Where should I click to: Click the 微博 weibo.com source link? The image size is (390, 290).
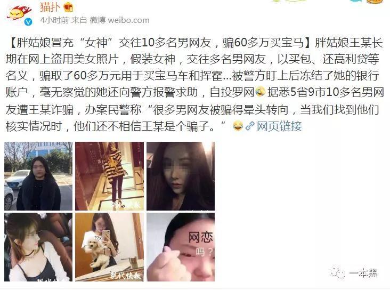point(120,20)
